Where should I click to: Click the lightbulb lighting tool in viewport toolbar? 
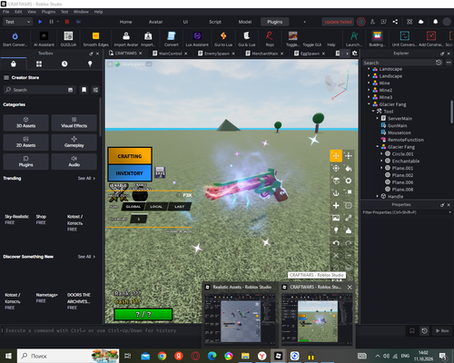[336, 231]
